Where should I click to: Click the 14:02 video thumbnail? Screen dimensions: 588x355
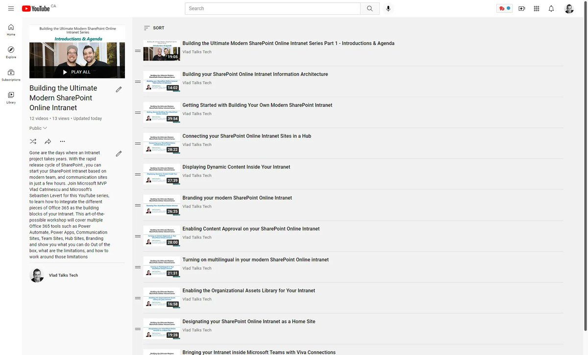(162, 81)
